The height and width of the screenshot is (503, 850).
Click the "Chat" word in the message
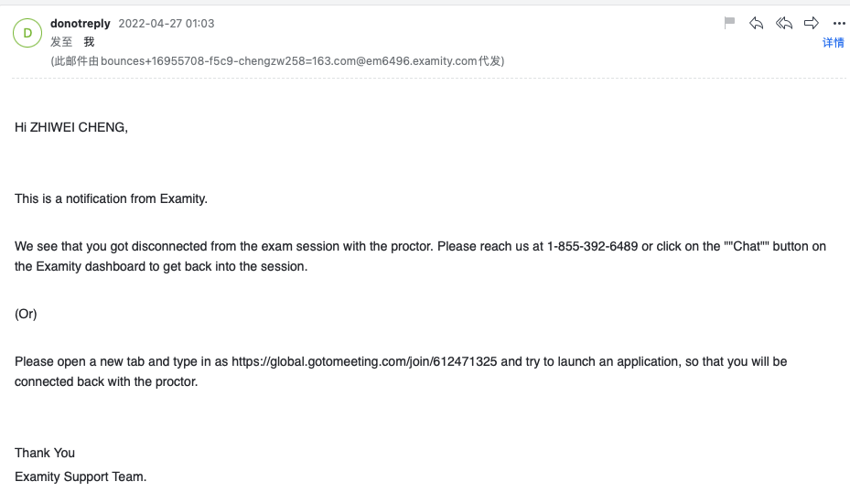[x=747, y=247]
